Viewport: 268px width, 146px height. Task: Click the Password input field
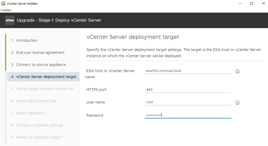point(188,115)
